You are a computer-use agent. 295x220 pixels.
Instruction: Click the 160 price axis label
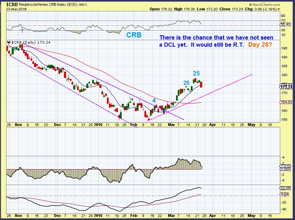pyautogui.click(x=284, y=111)
